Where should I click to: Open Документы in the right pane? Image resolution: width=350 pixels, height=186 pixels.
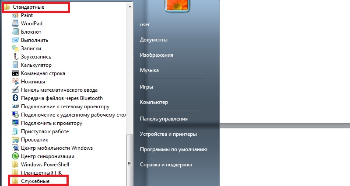(154, 40)
